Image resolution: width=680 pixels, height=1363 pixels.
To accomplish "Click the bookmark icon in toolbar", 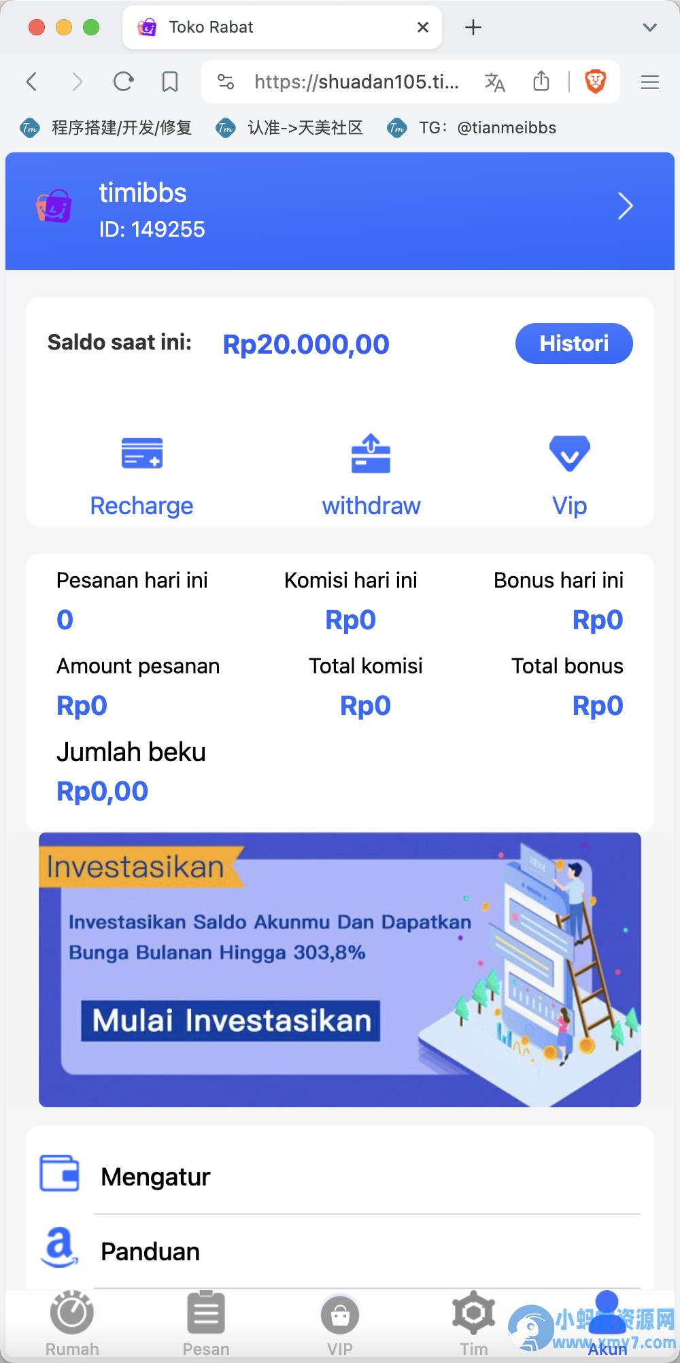I will pos(170,82).
